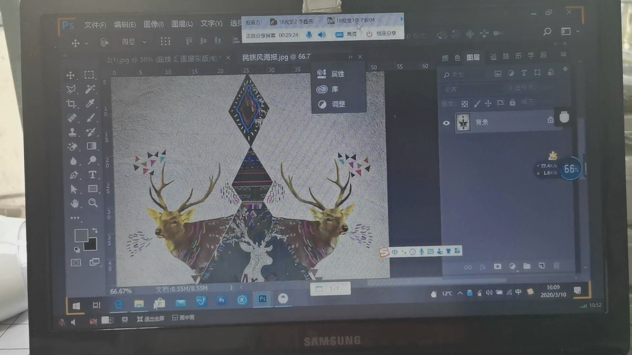Screen dimensions: 632x355
Task: Open the extra tools ellipsis menu
Action: click(75, 218)
